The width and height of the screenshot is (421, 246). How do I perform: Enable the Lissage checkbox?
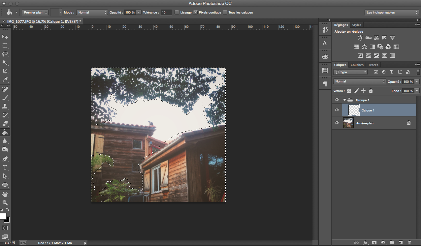(x=177, y=12)
